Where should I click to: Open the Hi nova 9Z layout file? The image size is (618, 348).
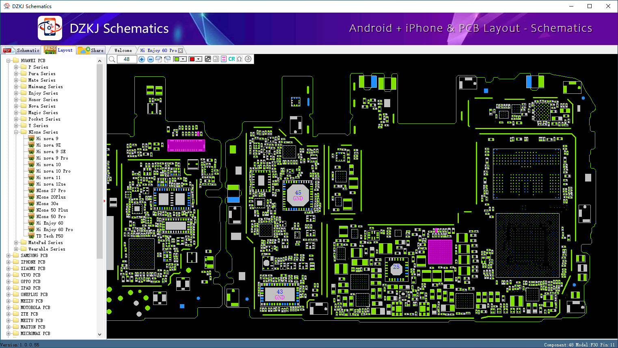click(48, 145)
